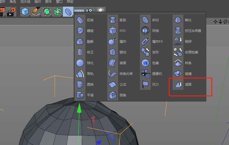The width and height of the screenshot is (229, 145).
Task: Select the 碰撞 (Collision) deformer
Action: pyautogui.click(x=183, y=74)
